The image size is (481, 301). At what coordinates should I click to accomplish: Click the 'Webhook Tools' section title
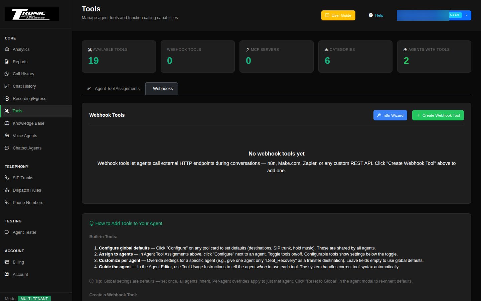tap(107, 115)
